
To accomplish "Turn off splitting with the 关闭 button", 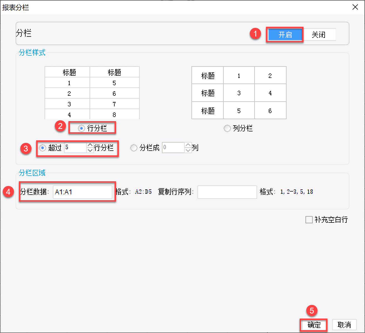I will point(319,35).
